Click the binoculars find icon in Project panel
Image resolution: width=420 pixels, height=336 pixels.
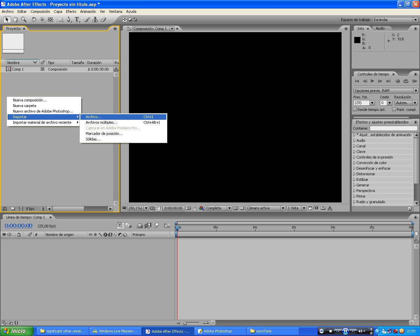point(5,209)
